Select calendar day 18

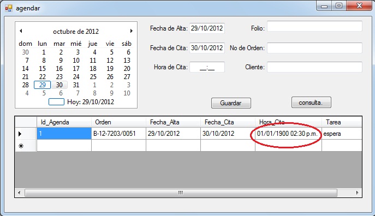pyautogui.click(x=93, y=69)
